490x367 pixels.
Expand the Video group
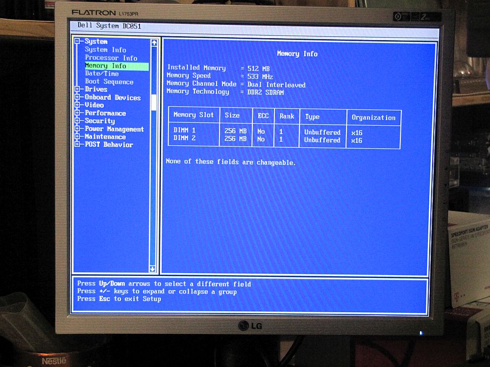pos(77,105)
